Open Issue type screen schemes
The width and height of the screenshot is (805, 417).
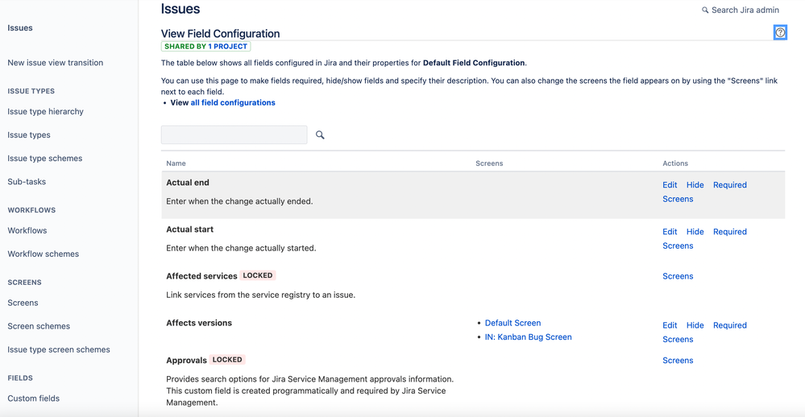click(59, 350)
